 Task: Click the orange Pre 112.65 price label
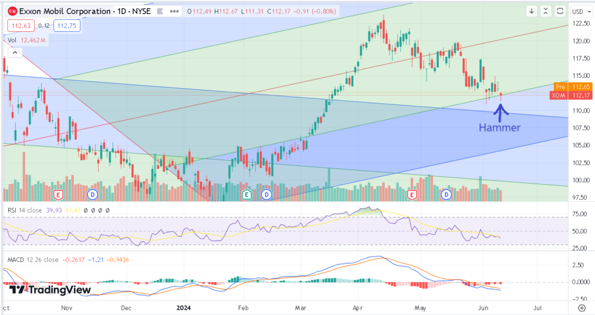point(573,87)
